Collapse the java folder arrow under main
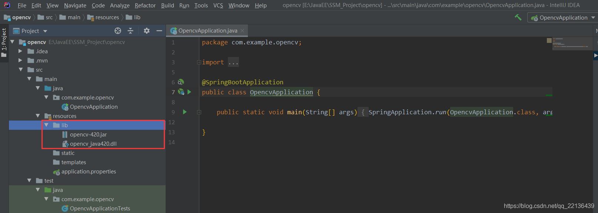 pos(38,88)
